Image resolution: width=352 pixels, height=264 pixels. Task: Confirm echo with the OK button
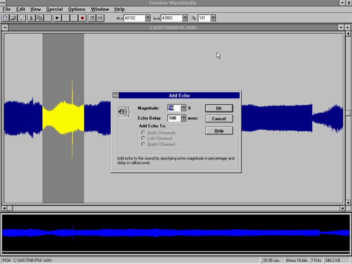[219, 109]
